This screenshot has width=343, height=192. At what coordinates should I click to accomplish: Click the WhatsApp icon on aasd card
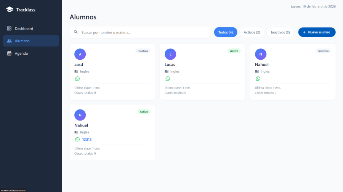click(77, 79)
